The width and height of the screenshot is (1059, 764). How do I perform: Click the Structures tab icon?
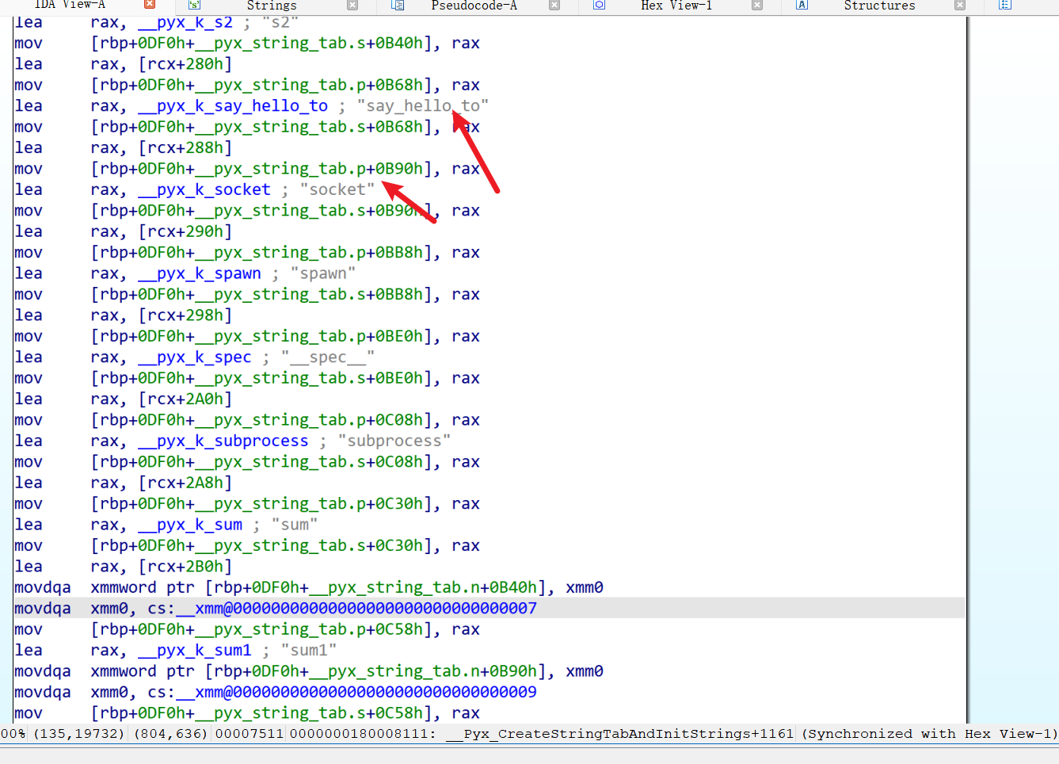coord(802,5)
